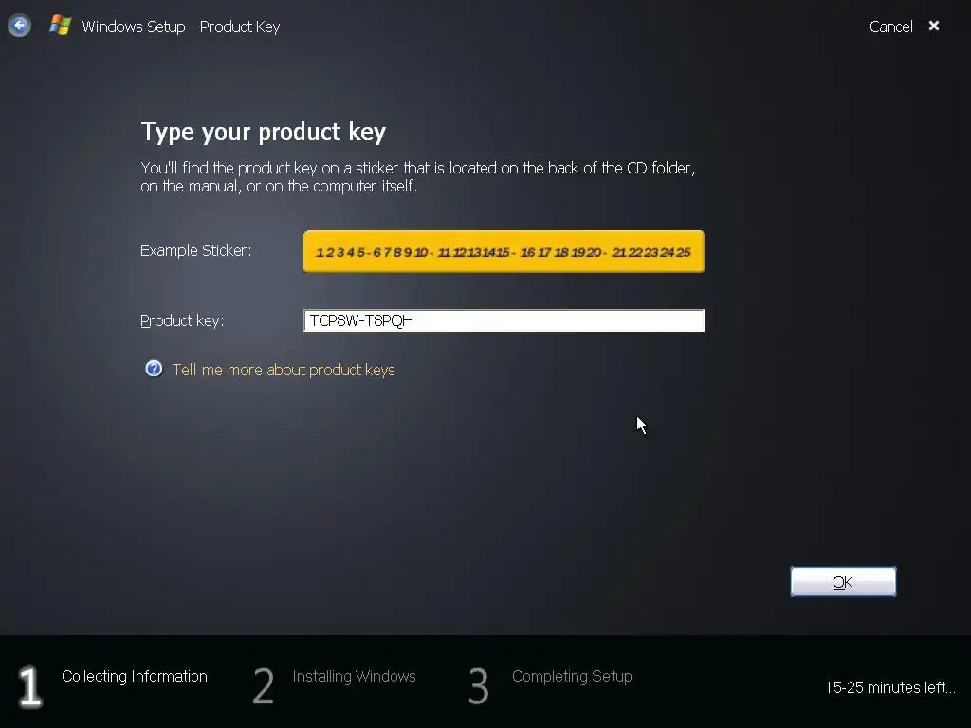Image resolution: width=971 pixels, height=728 pixels.
Task: Click the Example Sticker label
Action: 195,250
